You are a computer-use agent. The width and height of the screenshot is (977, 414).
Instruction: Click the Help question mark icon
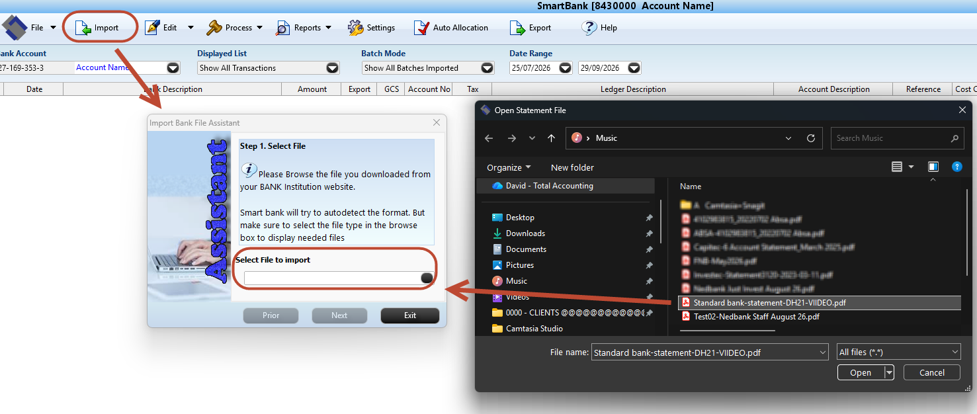589,28
